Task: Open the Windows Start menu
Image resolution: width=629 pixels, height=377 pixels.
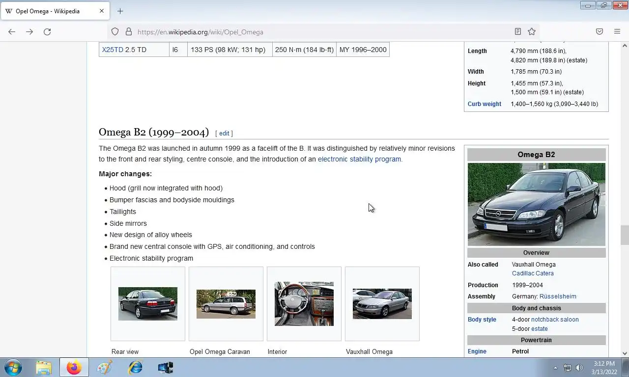Action: [13, 367]
